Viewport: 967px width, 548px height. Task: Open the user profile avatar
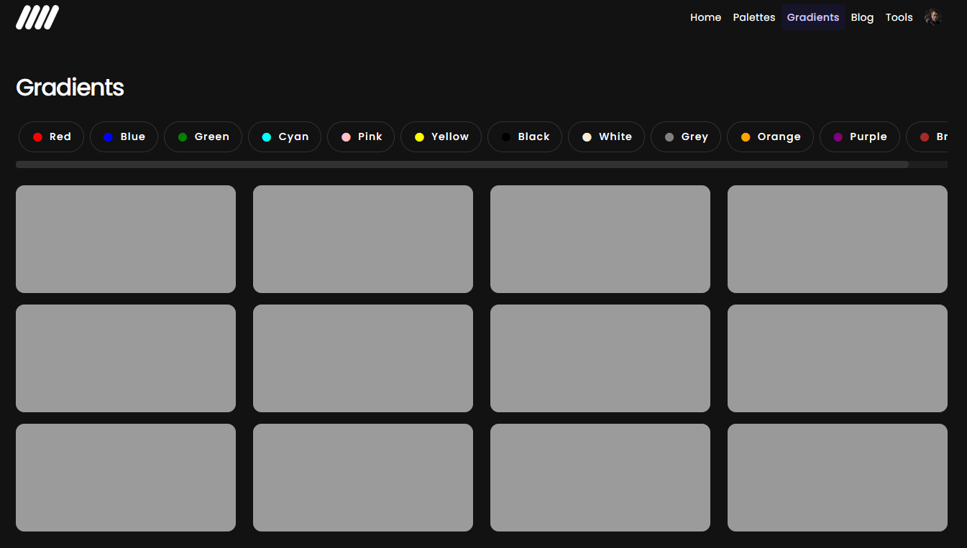(933, 17)
